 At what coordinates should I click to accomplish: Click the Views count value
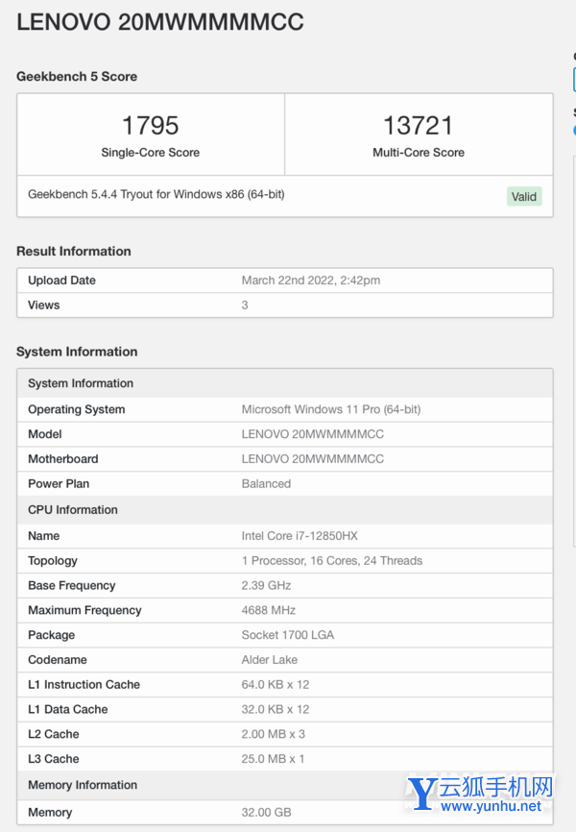coord(245,306)
